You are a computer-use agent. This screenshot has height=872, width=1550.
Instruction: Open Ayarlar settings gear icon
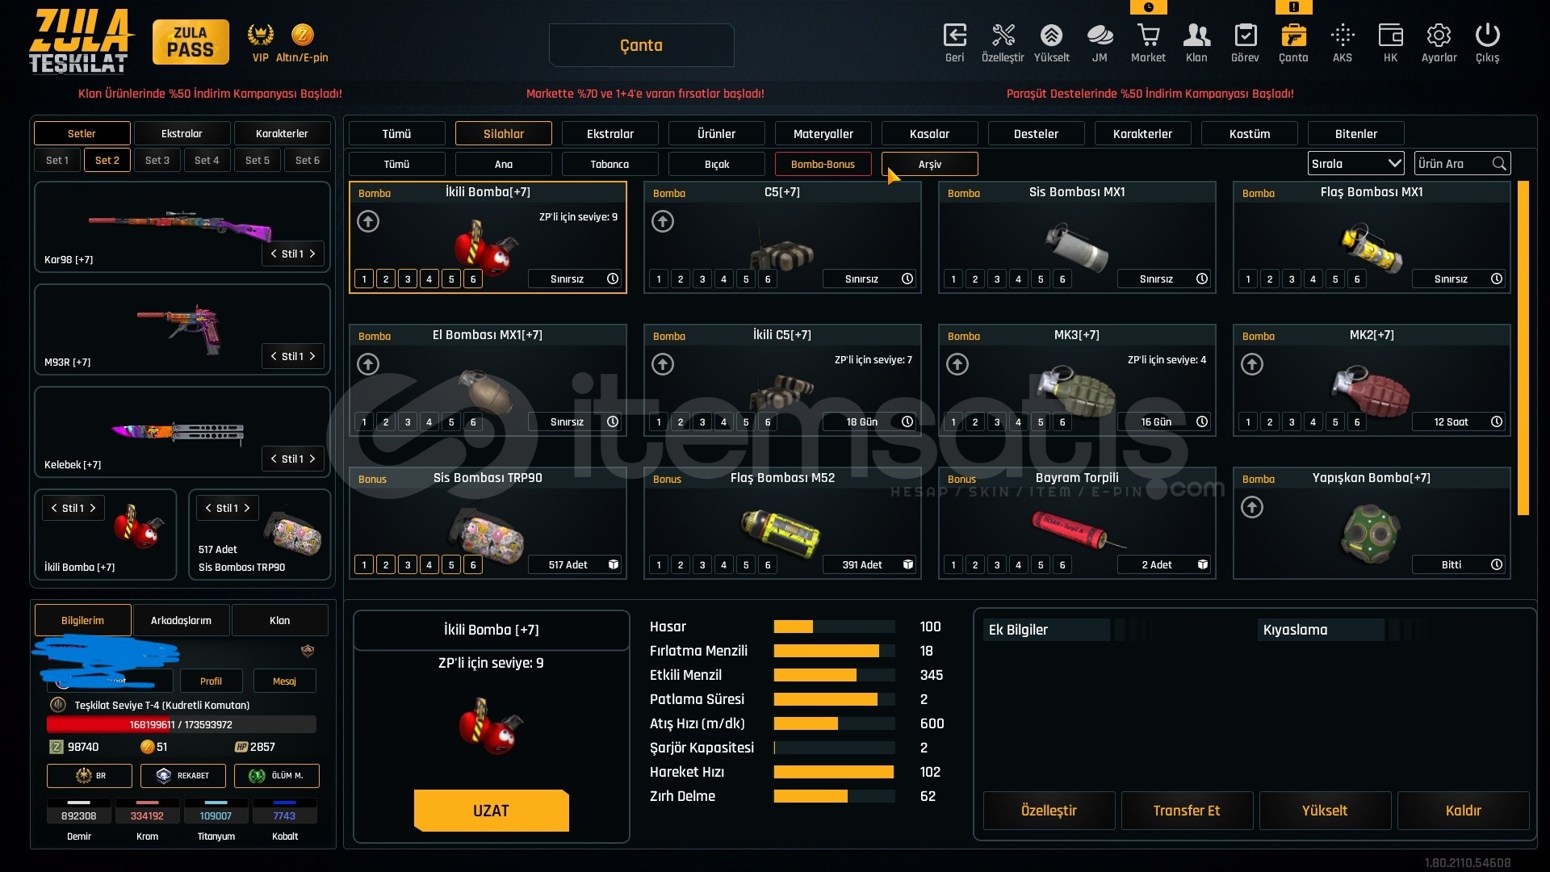click(1438, 36)
